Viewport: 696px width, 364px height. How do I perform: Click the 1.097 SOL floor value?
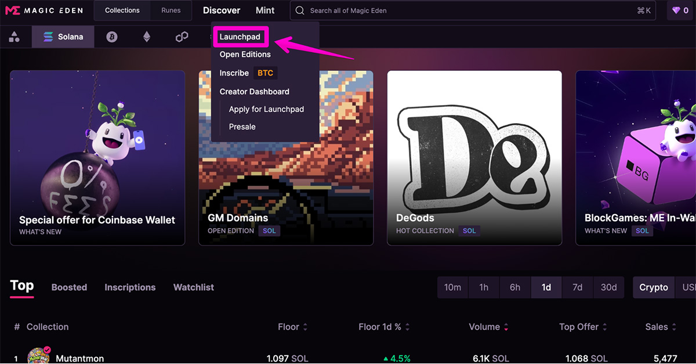(287, 359)
